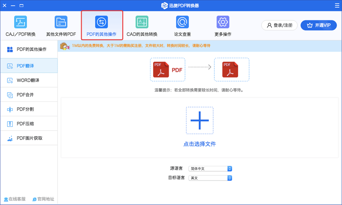Select WORD翻译 in the sidebar

point(29,80)
